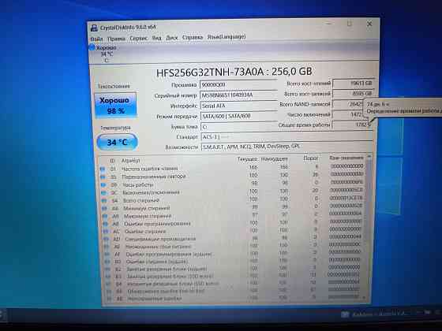
Task: Select the Всего стираний attribute text
Action: [x=141, y=201]
